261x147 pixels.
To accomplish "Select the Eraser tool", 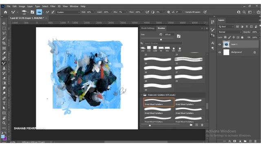I will 4,78.
